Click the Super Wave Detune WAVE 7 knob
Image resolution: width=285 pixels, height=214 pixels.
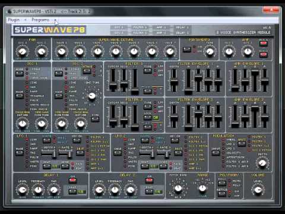(170, 52)
